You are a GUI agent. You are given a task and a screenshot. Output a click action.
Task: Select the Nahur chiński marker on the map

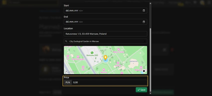click(119, 50)
